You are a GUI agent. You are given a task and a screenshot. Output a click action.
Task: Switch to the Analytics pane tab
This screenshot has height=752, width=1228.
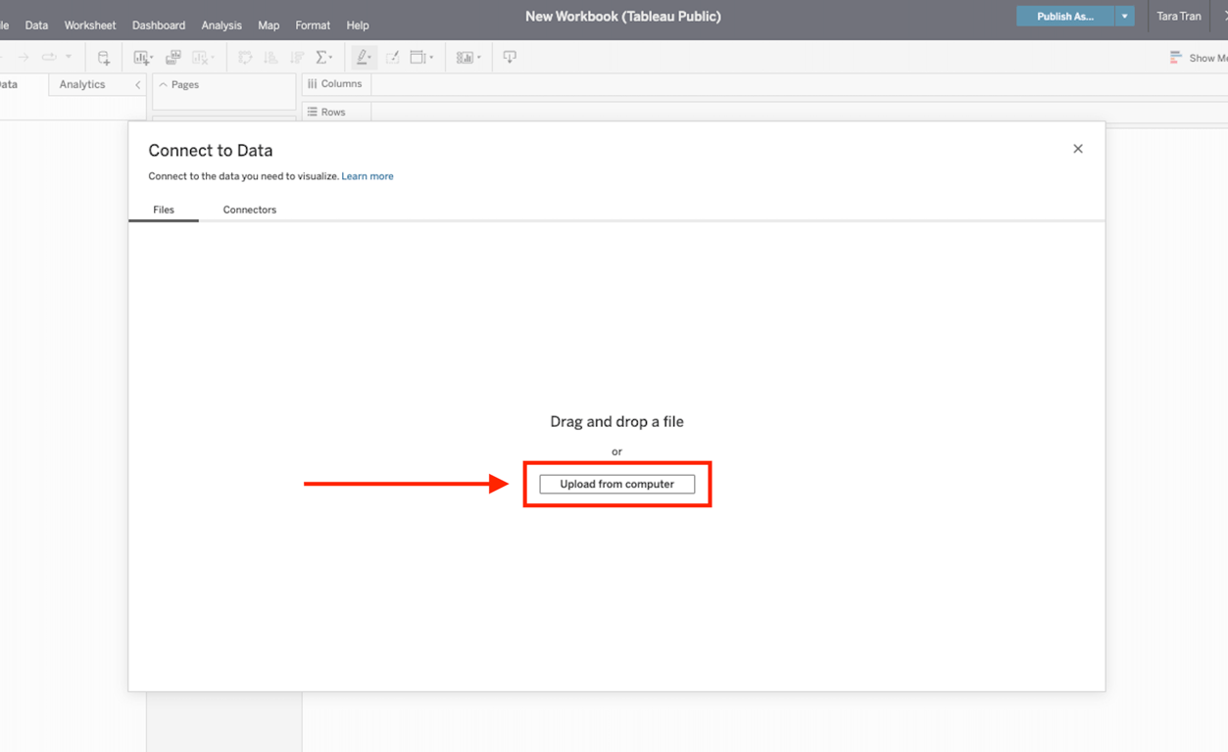coord(82,85)
